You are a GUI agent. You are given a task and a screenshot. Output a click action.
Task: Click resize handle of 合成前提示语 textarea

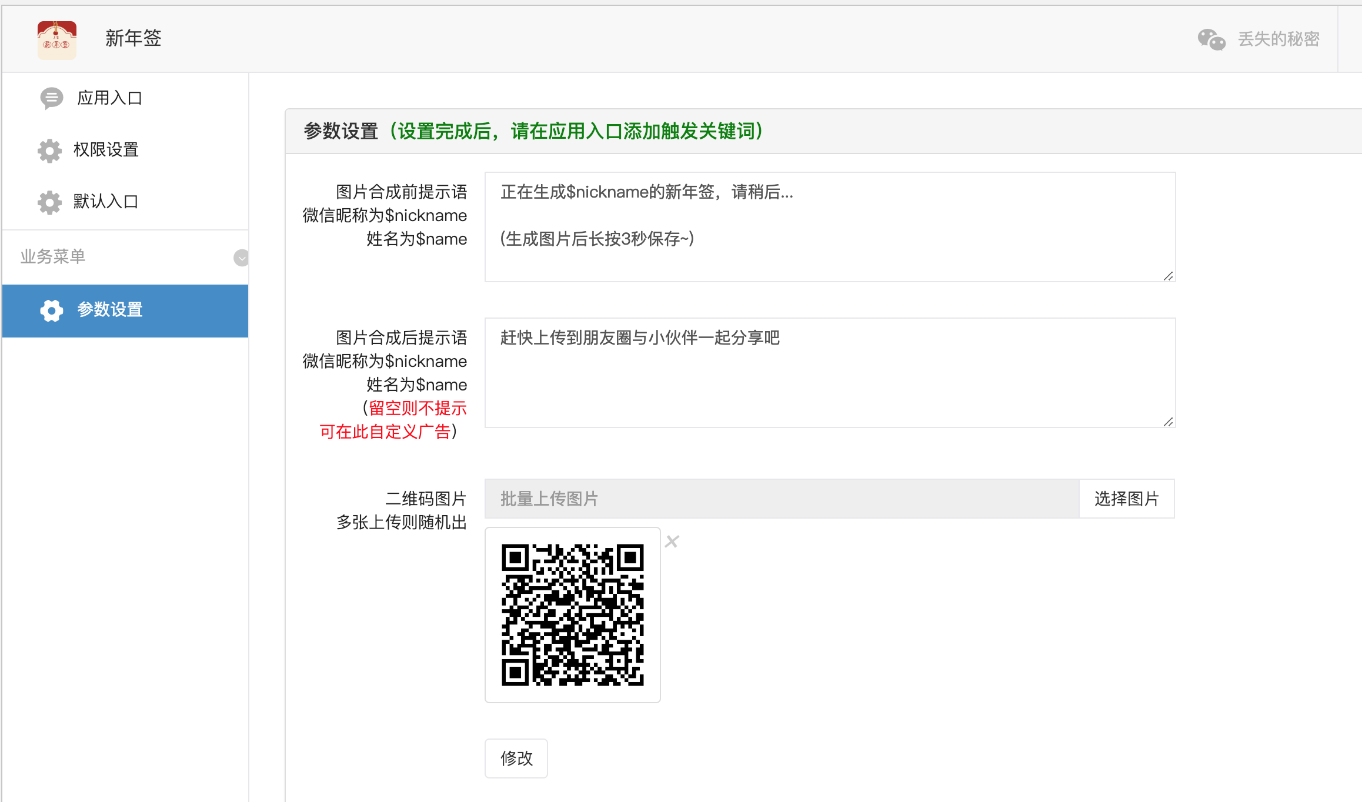coord(1169,276)
